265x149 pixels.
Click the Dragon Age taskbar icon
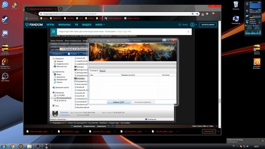tap(46, 146)
